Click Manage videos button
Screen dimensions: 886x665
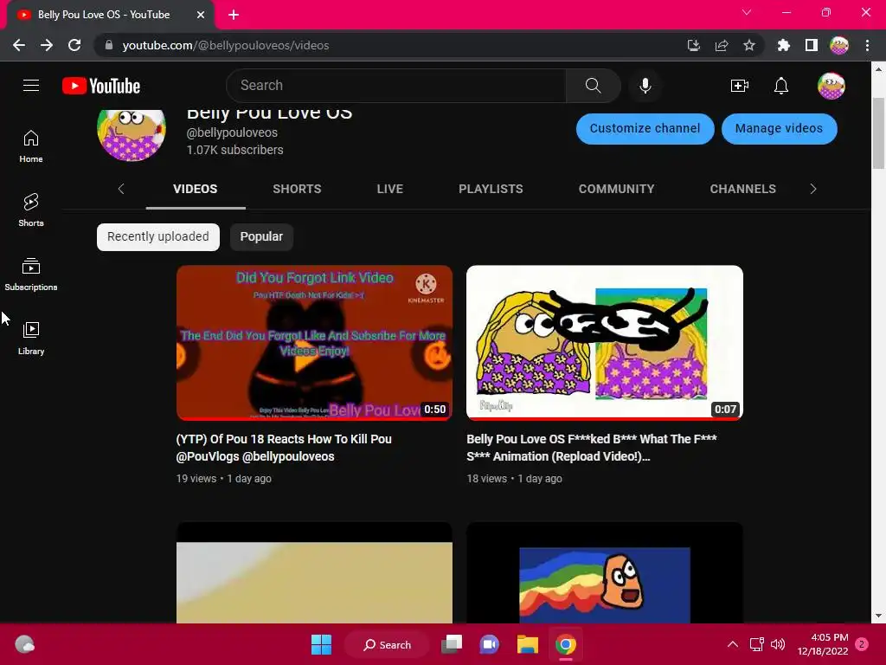[779, 128]
